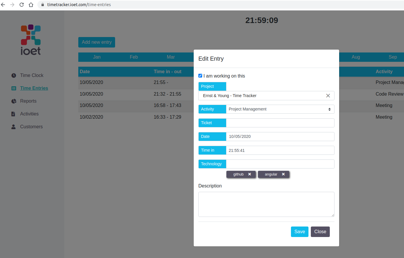This screenshot has width=404, height=258.
Task: Open Time Clock from sidebar
Action: (x=32, y=76)
